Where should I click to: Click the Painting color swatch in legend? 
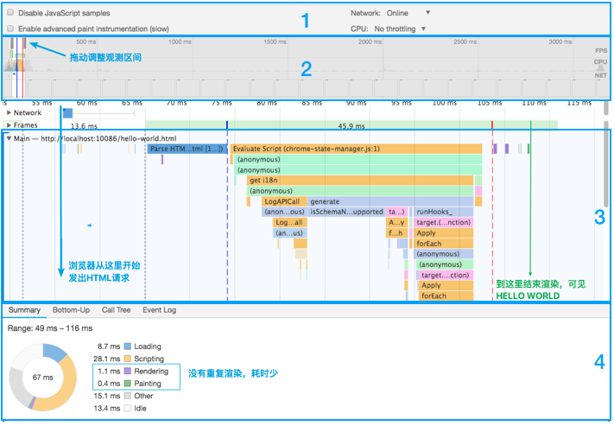click(128, 384)
